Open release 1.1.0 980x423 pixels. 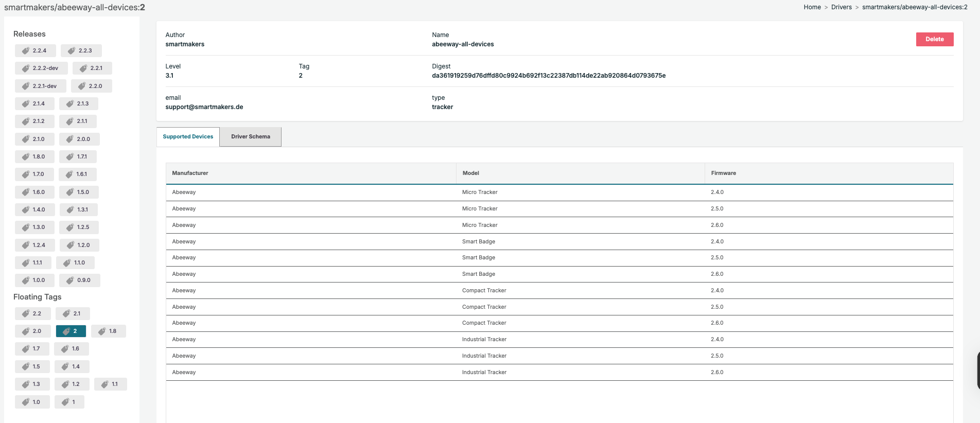[75, 262]
